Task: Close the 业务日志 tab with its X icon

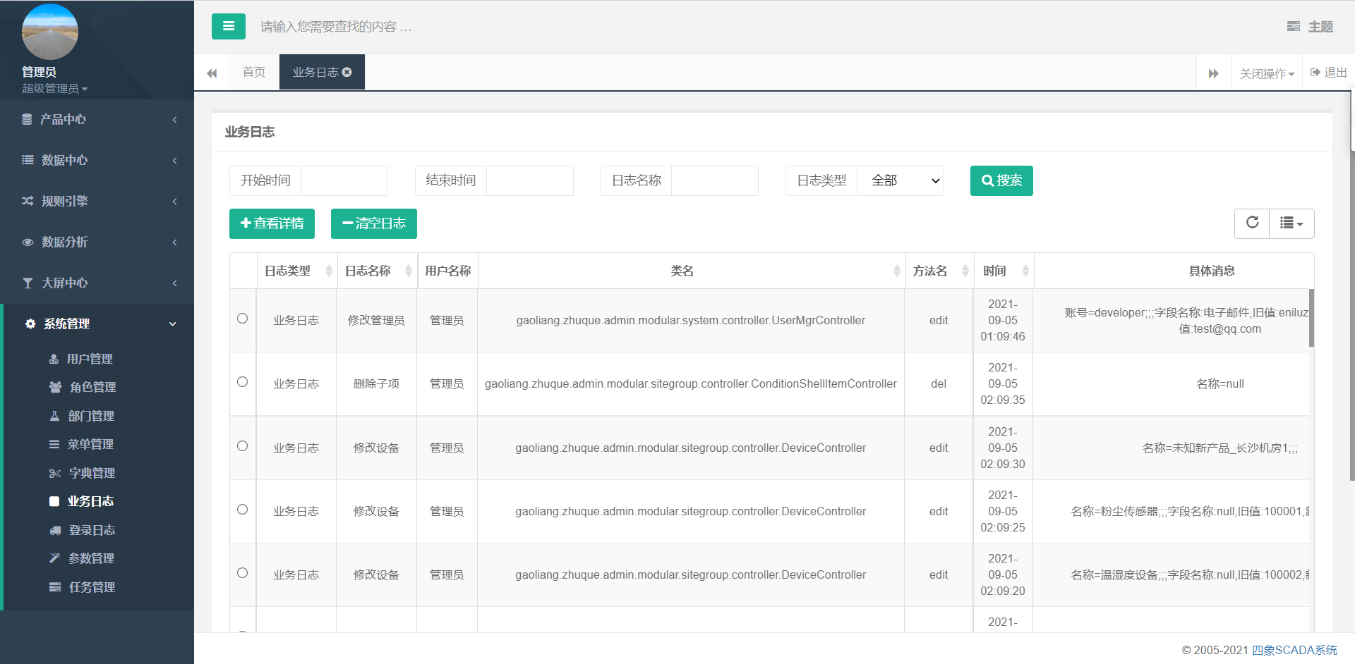Action: 347,72
